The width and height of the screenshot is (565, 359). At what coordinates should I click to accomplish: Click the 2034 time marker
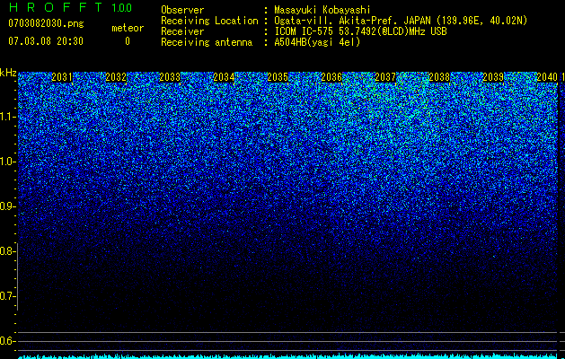point(224,77)
